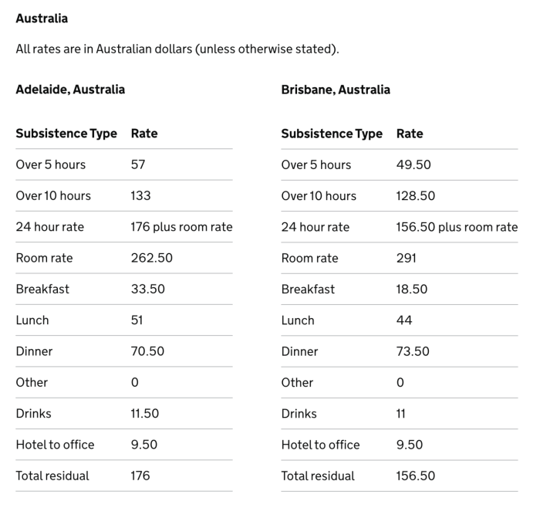This screenshot has height=508, width=540.
Task: Click the Australian dollars rates note
Action: click(177, 49)
